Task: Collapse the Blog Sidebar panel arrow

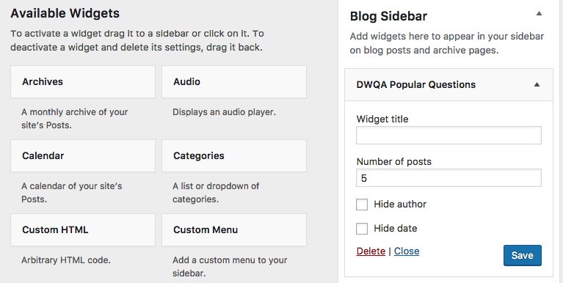Action: pyautogui.click(x=539, y=14)
